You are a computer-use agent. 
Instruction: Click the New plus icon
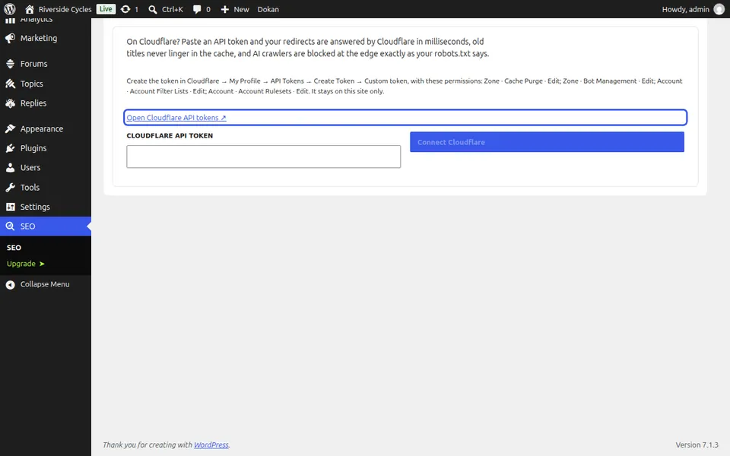[x=225, y=9]
